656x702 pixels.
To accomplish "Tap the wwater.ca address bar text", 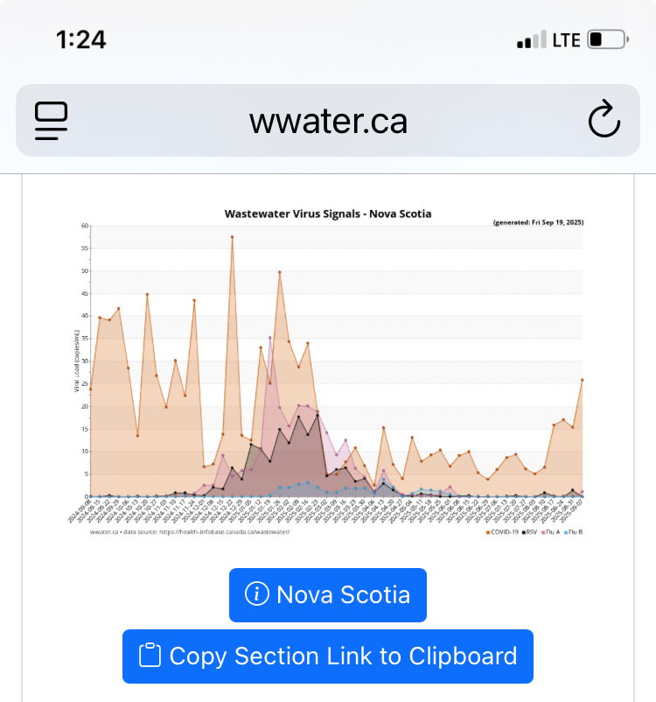I will (x=328, y=121).
